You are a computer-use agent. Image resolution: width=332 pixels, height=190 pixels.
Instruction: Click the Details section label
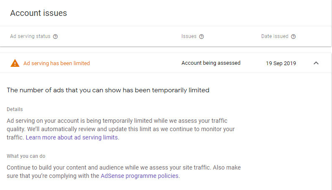(x=15, y=109)
